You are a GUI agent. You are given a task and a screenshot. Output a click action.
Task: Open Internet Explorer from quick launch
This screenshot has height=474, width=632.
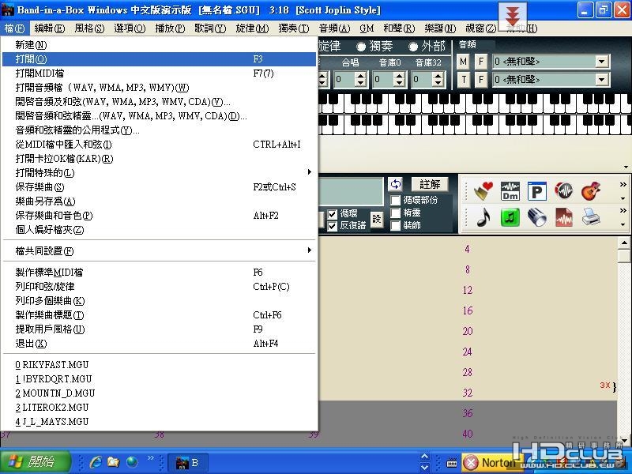[95, 462]
